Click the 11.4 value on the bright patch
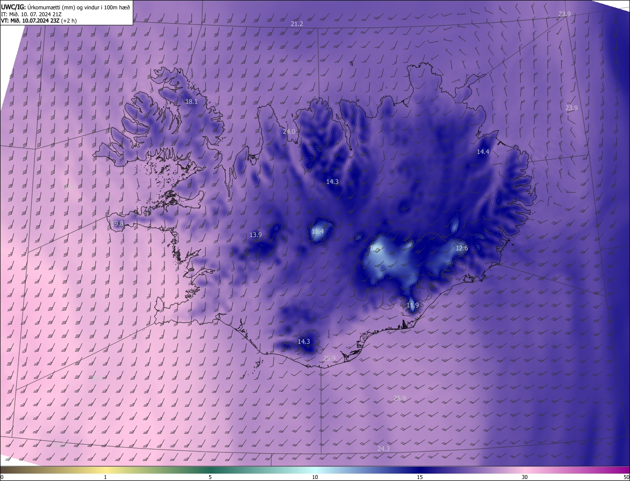 coord(317,231)
